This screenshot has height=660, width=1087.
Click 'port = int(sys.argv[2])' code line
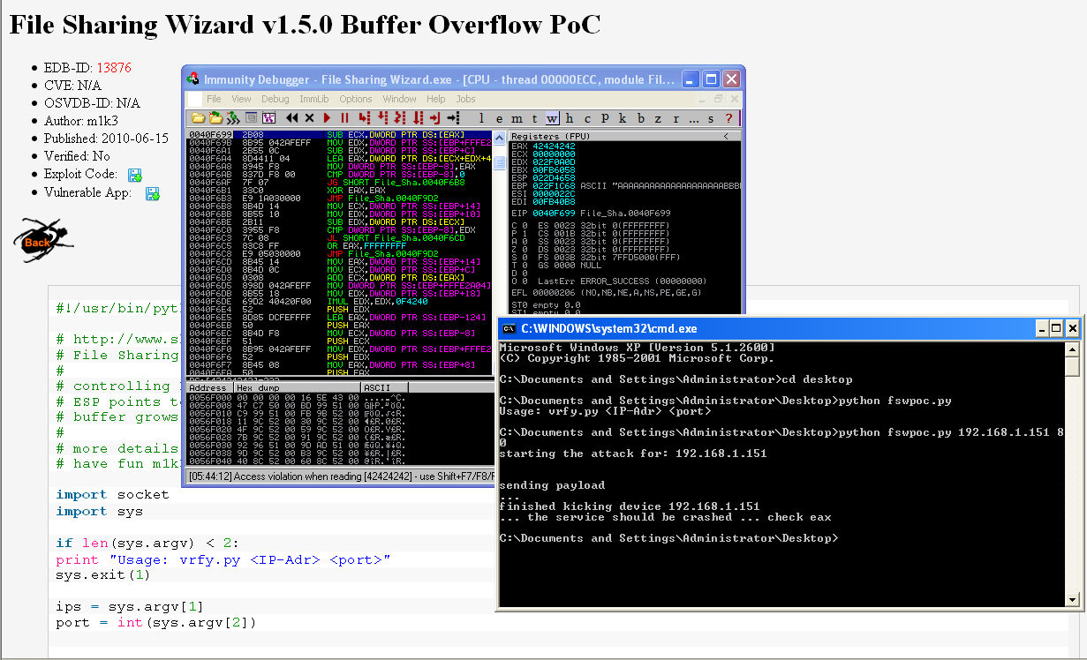(156, 622)
